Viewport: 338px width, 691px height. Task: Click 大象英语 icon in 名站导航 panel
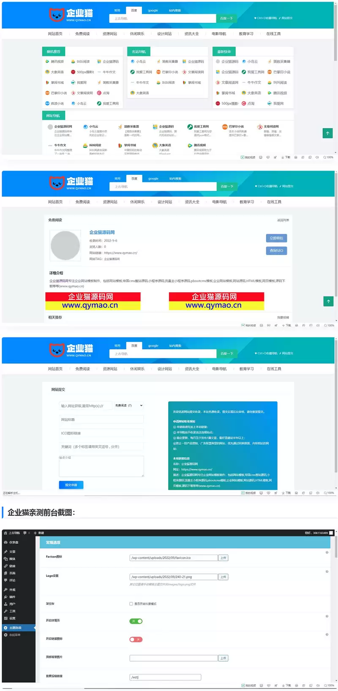point(132,93)
